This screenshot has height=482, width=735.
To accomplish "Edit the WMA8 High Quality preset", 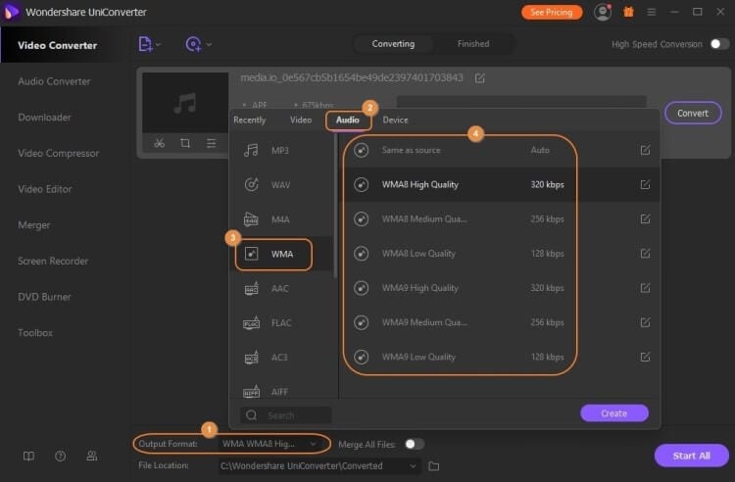I will 645,184.
